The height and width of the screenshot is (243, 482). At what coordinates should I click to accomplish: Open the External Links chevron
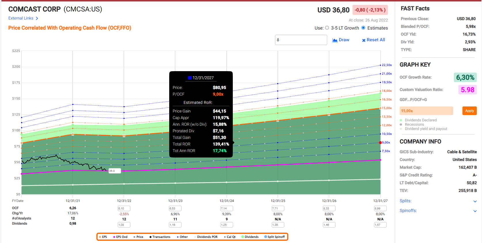(x=37, y=18)
